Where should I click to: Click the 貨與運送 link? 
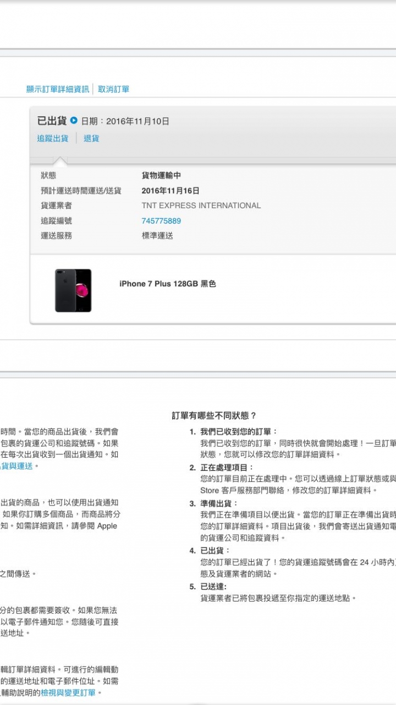point(16,466)
